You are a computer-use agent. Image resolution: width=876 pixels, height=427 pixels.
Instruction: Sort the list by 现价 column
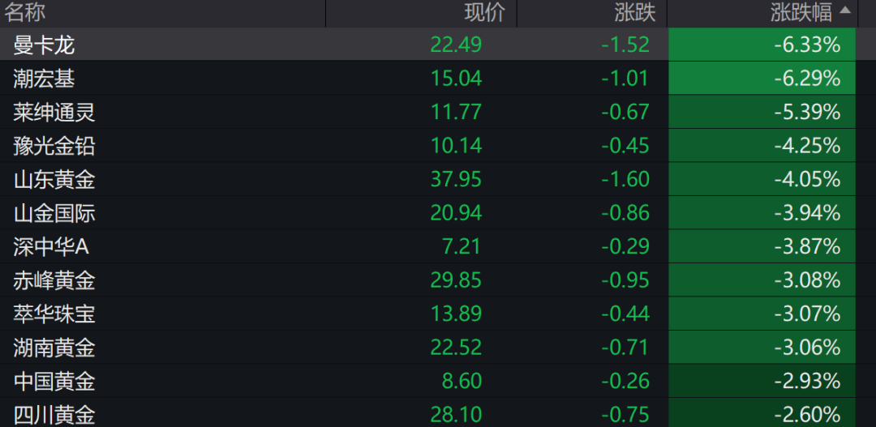[484, 12]
